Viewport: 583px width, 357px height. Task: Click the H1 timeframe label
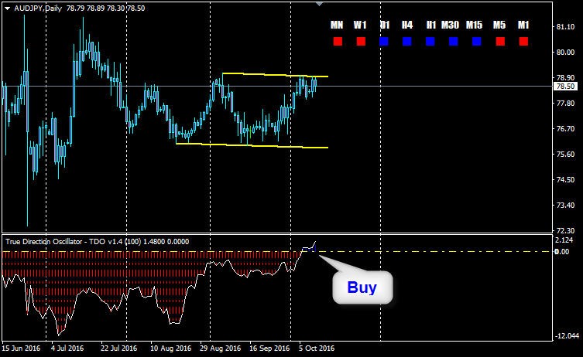click(431, 25)
